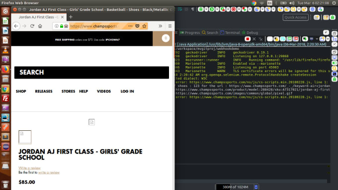This screenshot has width=338, height=190.
Task: Clear the console with the white page icon
Action: point(270,39)
